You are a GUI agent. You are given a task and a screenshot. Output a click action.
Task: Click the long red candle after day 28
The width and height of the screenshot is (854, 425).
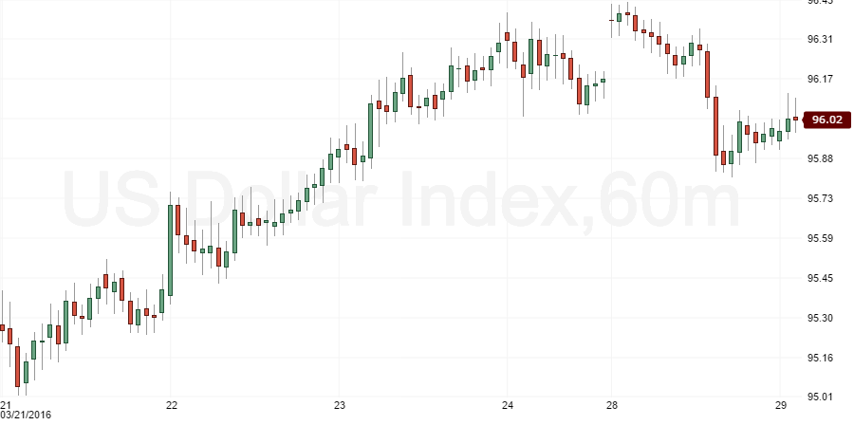pos(716,125)
